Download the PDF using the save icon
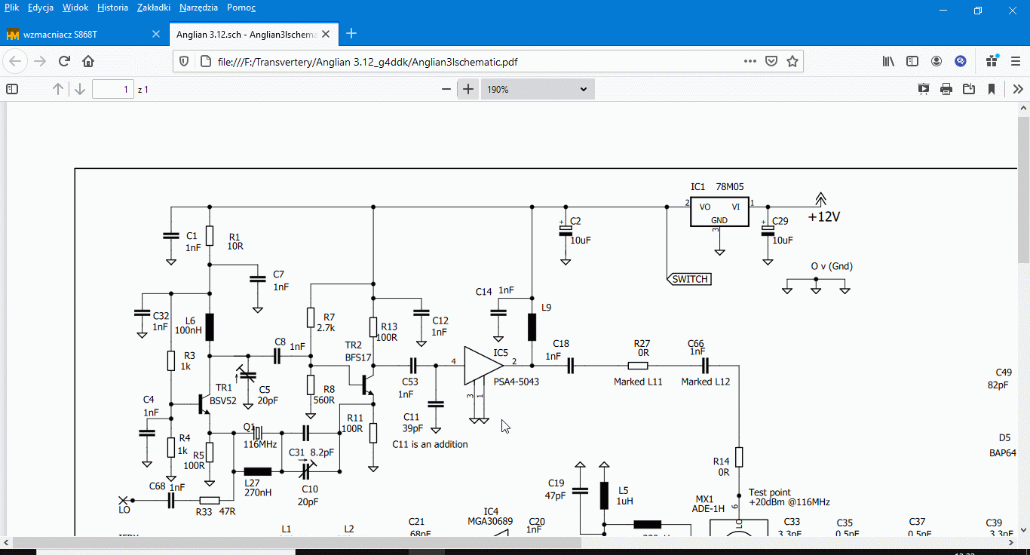1030x555 pixels. [x=969, y=89]
